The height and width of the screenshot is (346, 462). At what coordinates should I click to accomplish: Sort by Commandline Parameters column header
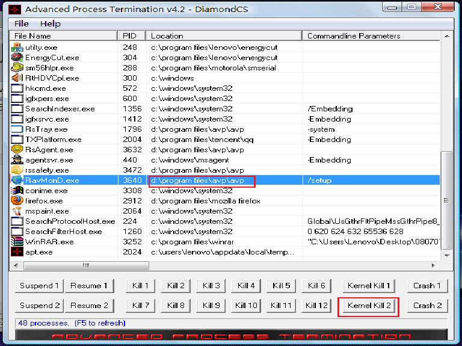tap(371, 36)
